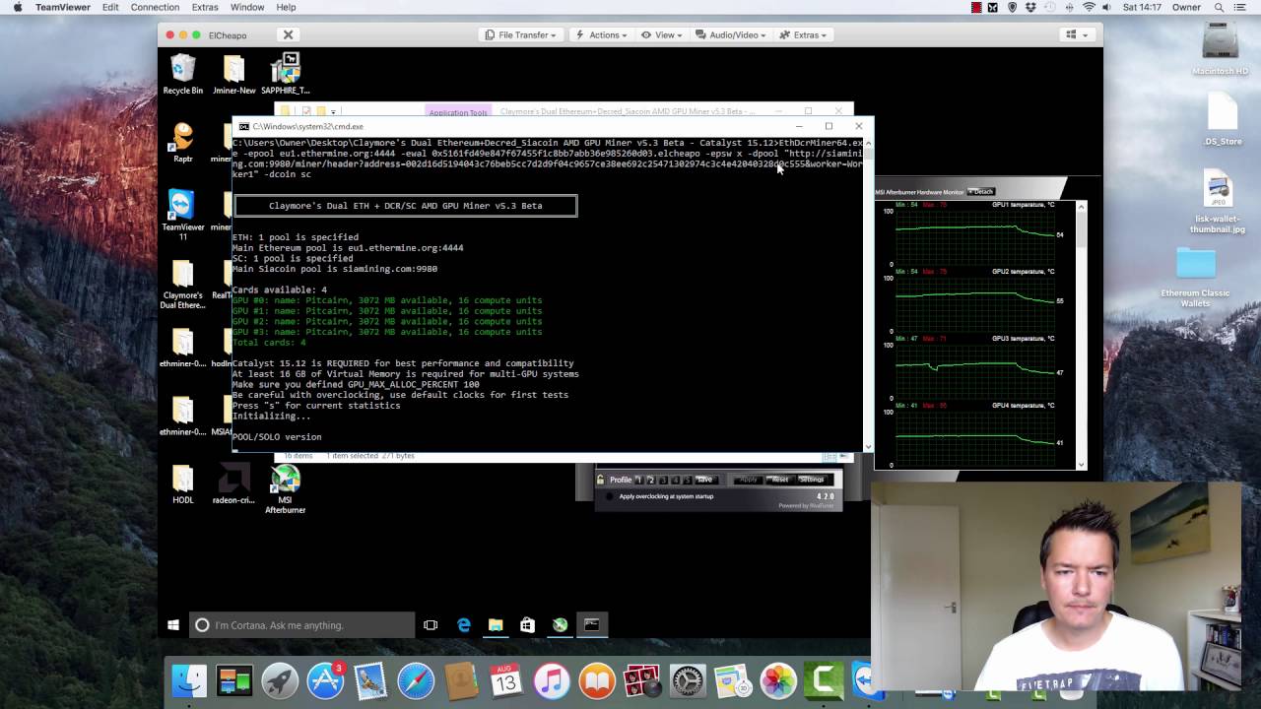Open the TeamViewer app menu
This screenshot has height=709, width=1261.
pos(63,7)
